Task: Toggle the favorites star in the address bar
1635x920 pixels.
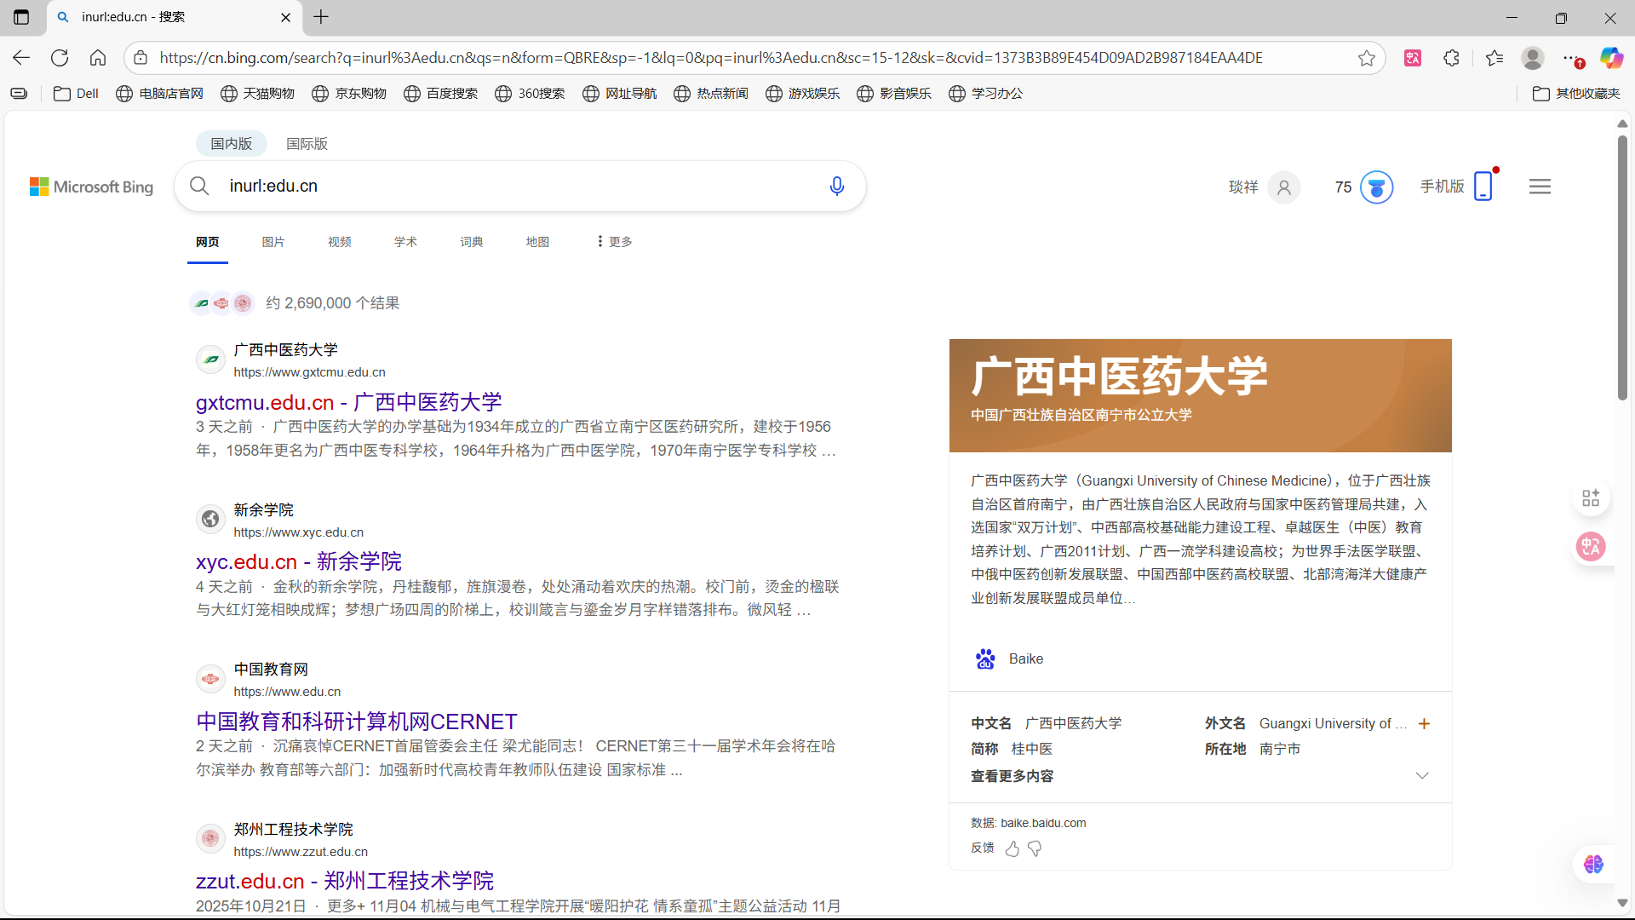Action: pos(1367,57)
